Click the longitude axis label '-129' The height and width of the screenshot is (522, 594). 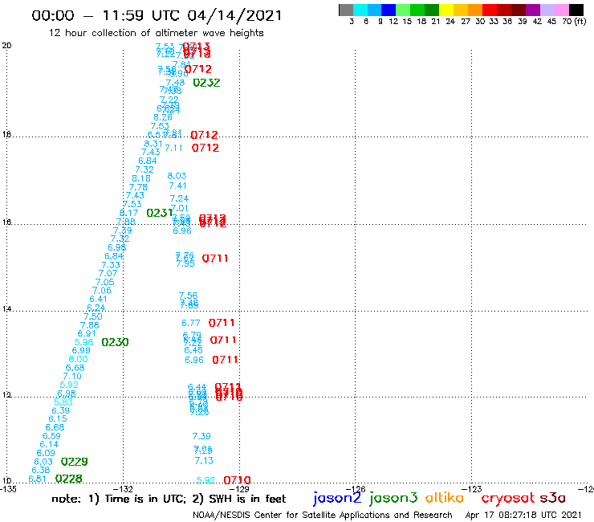(240, 489)
